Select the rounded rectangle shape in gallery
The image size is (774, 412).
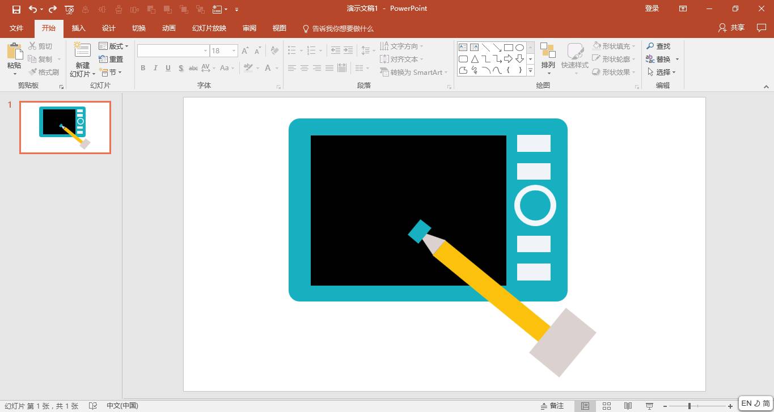click(463, 59)
